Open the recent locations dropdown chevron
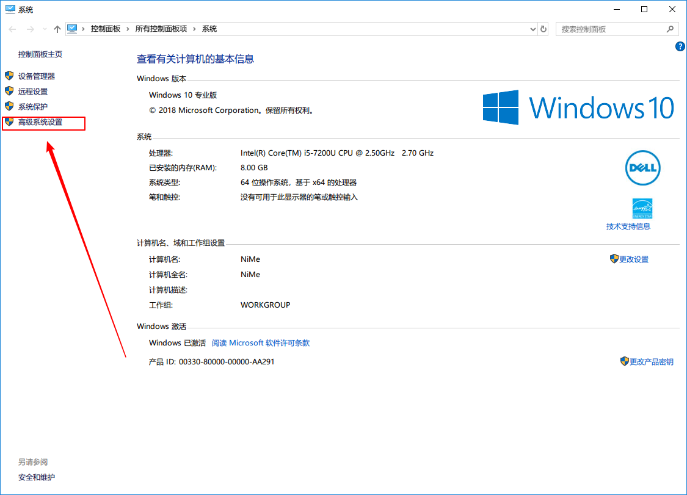The width and height of the screenshot is (687, 495). point(45,29)
